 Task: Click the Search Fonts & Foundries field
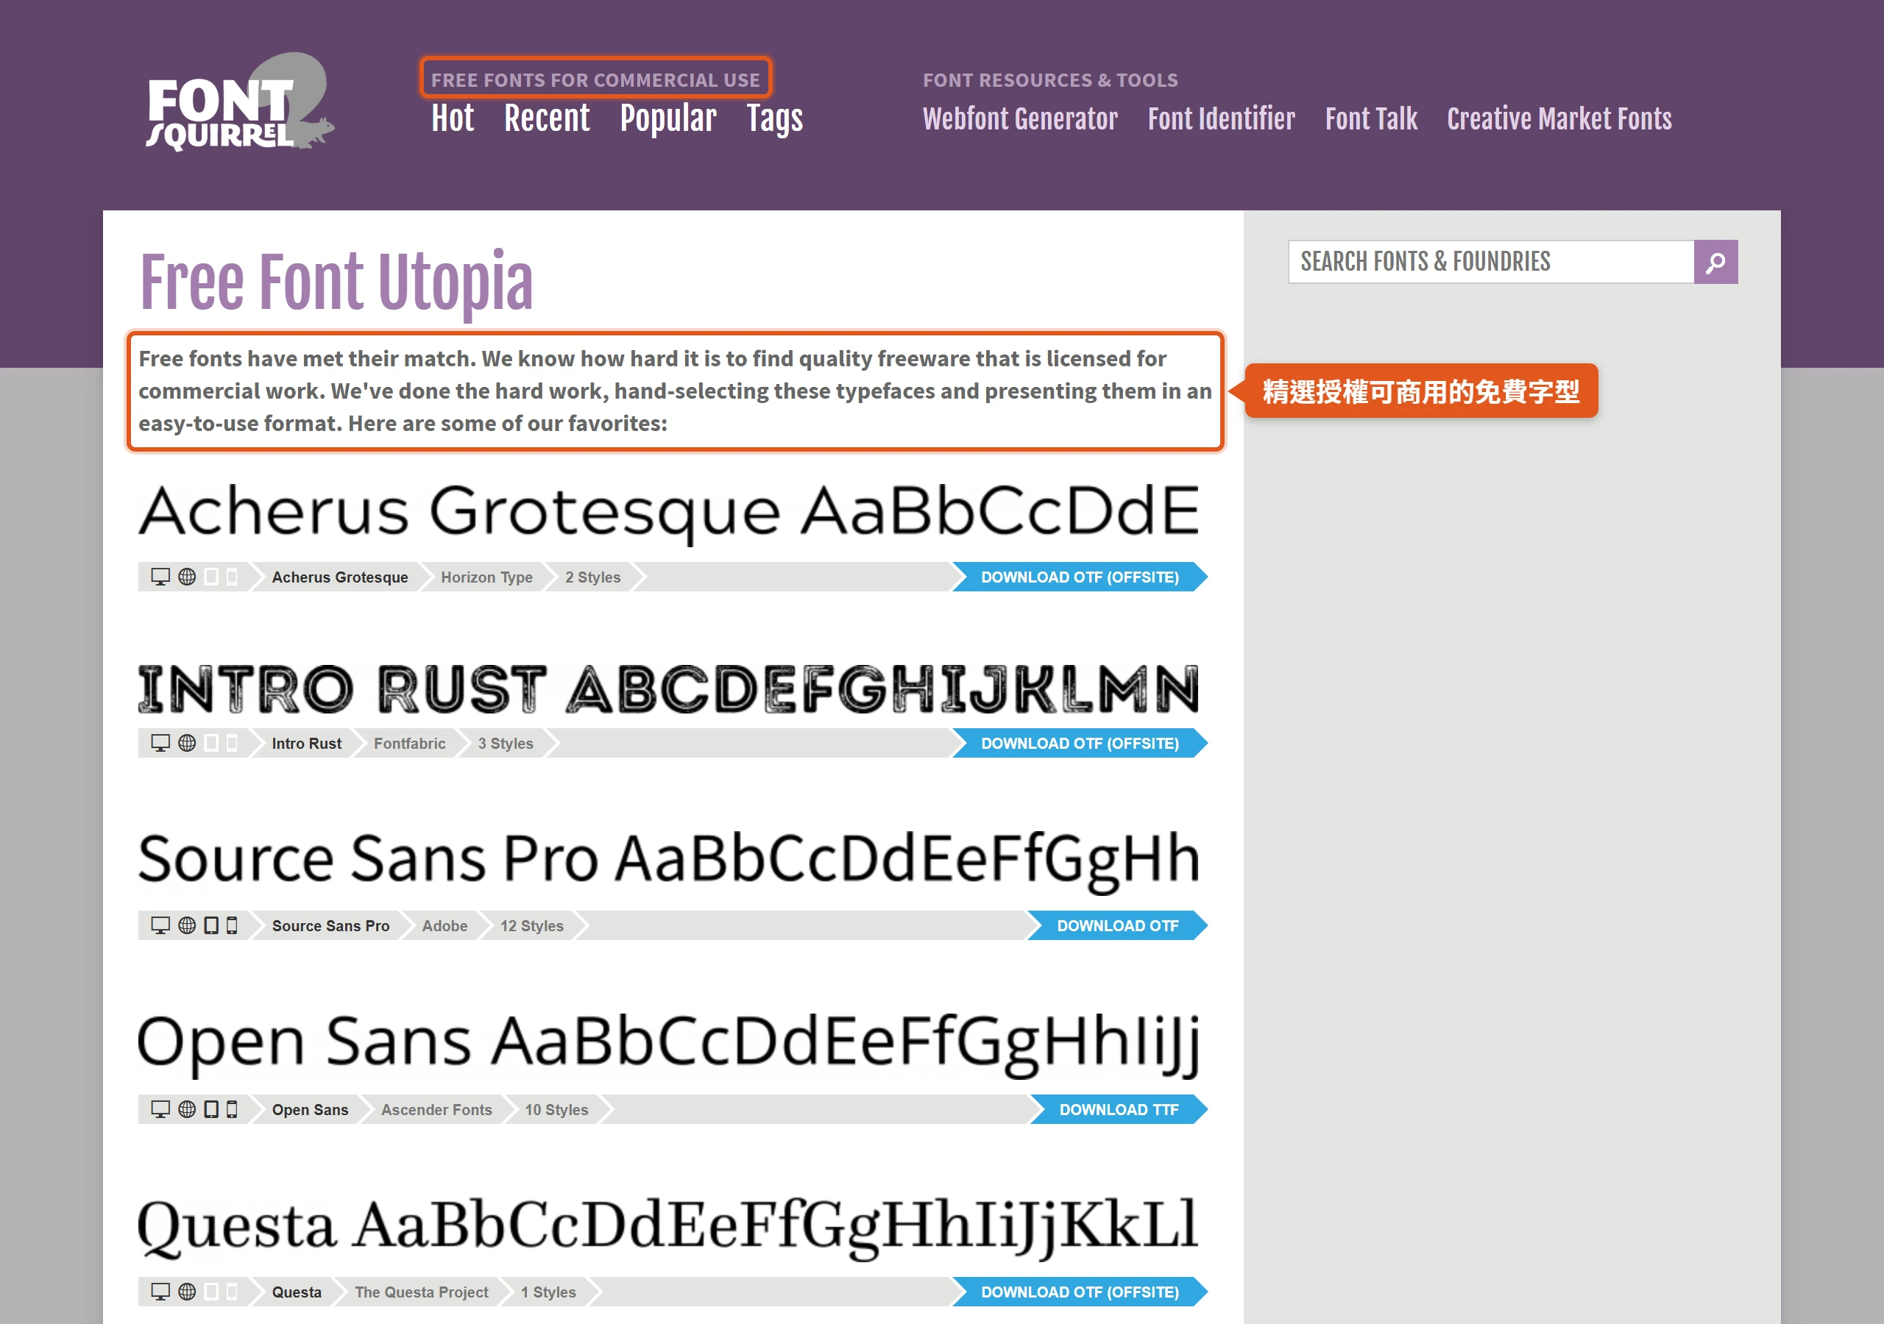[x=1491, y=262]
